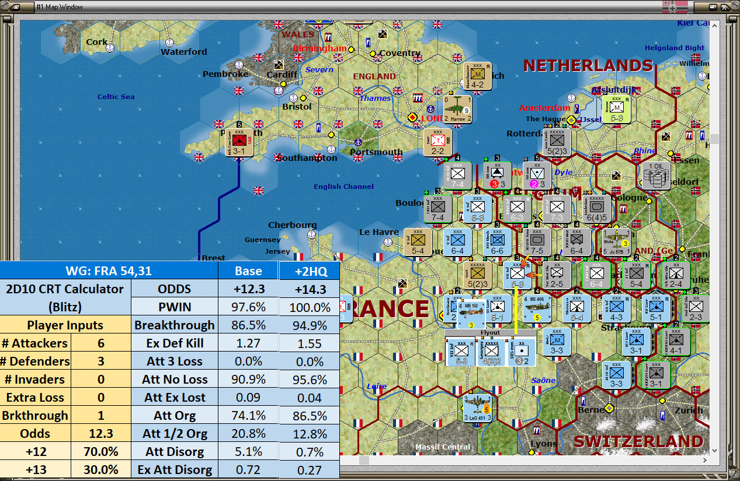Select the 1st Mot Div 2-5 counter

click(557, 275)
